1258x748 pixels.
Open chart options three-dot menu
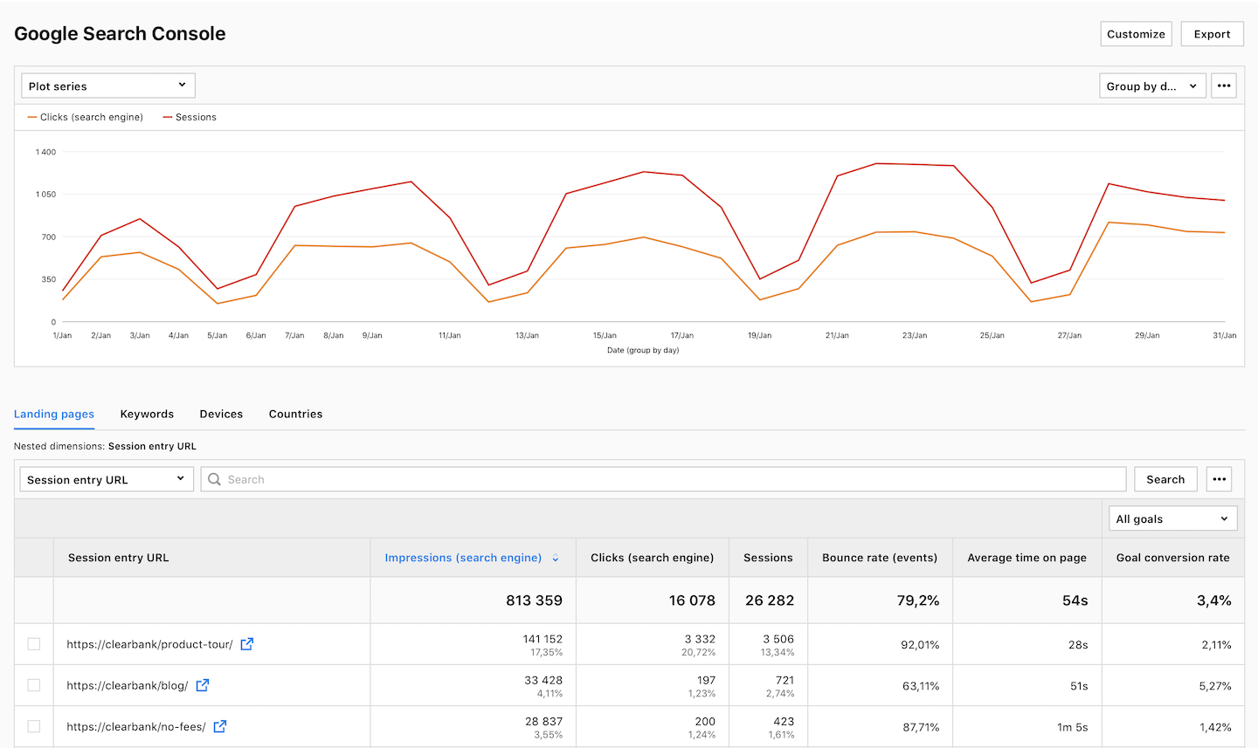[1224, 86]
